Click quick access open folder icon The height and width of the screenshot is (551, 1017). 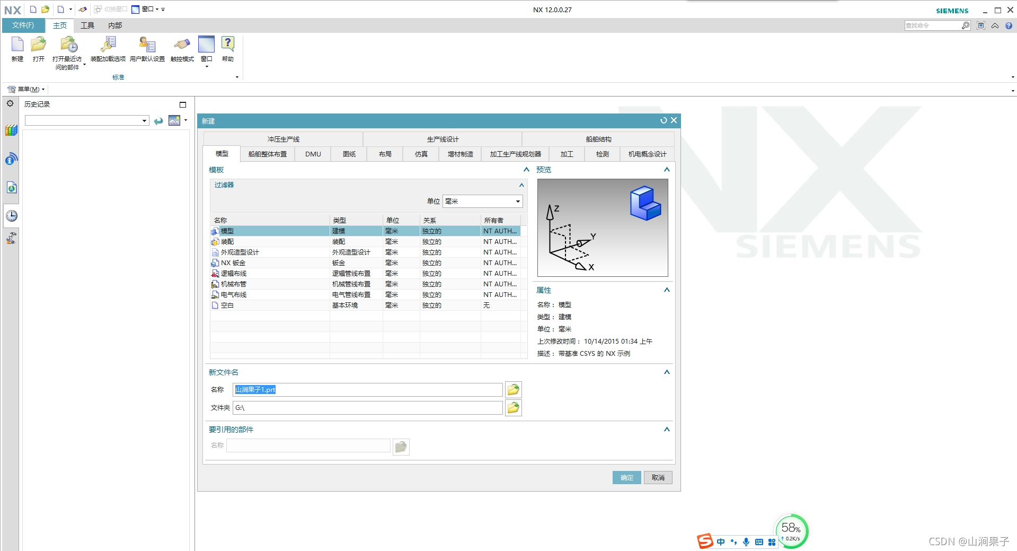46,9
